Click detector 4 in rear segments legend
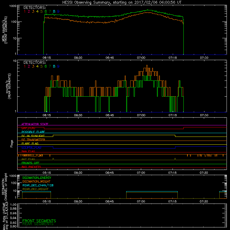The image size is (230, 230). coord(37,66)
